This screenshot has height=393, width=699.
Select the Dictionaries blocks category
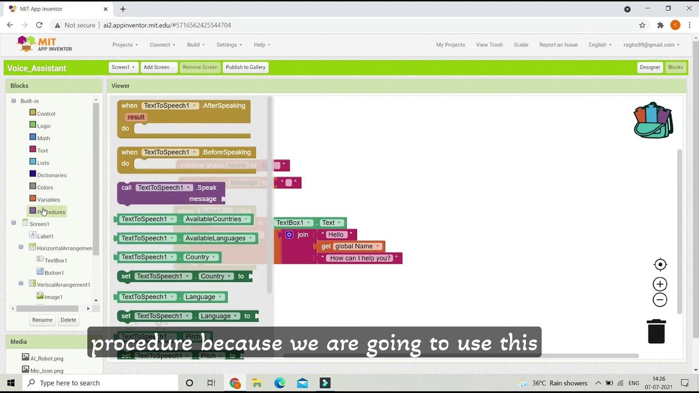[51, 175]
